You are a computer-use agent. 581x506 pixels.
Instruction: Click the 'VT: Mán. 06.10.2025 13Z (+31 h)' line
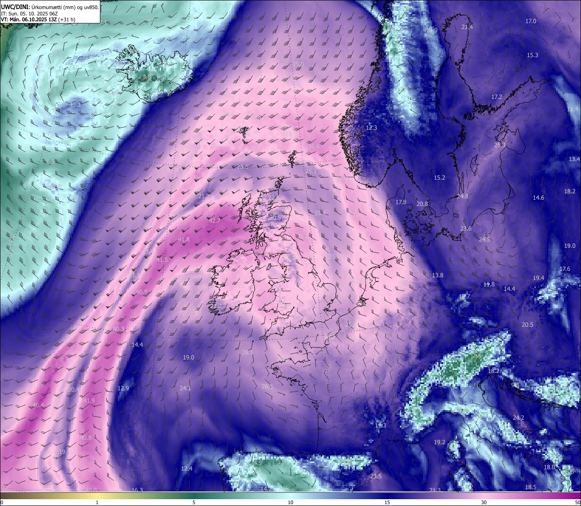click(38, 20)
